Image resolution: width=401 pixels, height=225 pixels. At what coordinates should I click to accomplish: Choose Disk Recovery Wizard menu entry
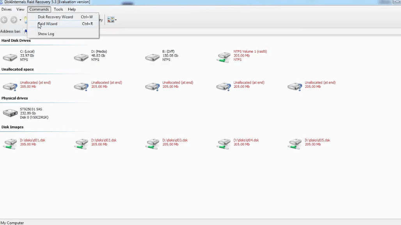pos(55,17)
